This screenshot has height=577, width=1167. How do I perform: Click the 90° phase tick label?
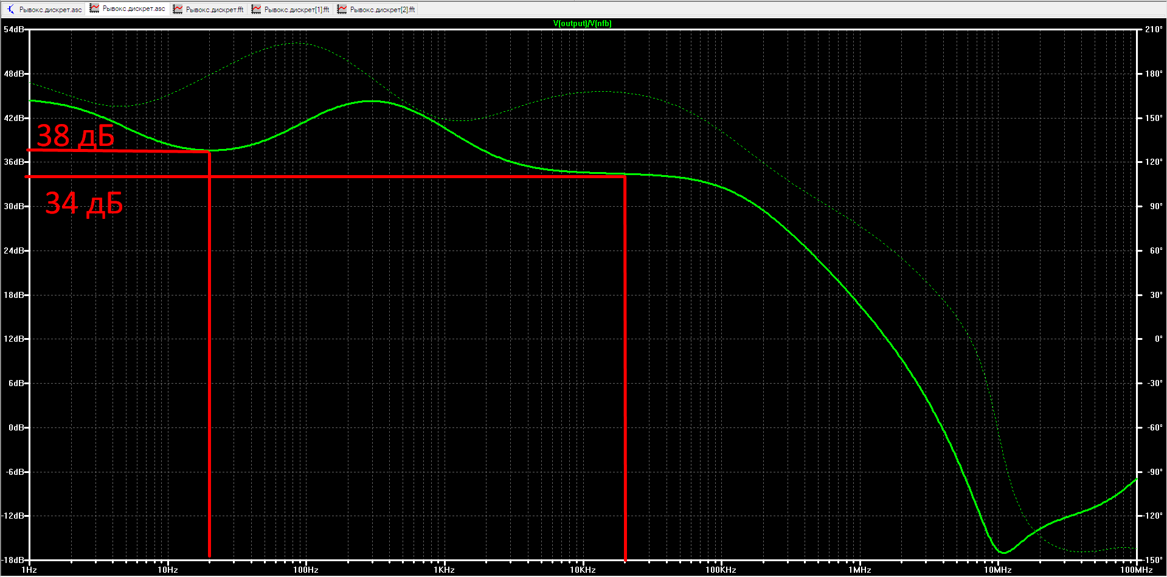pyautogui.click(x=1156, y=206)
